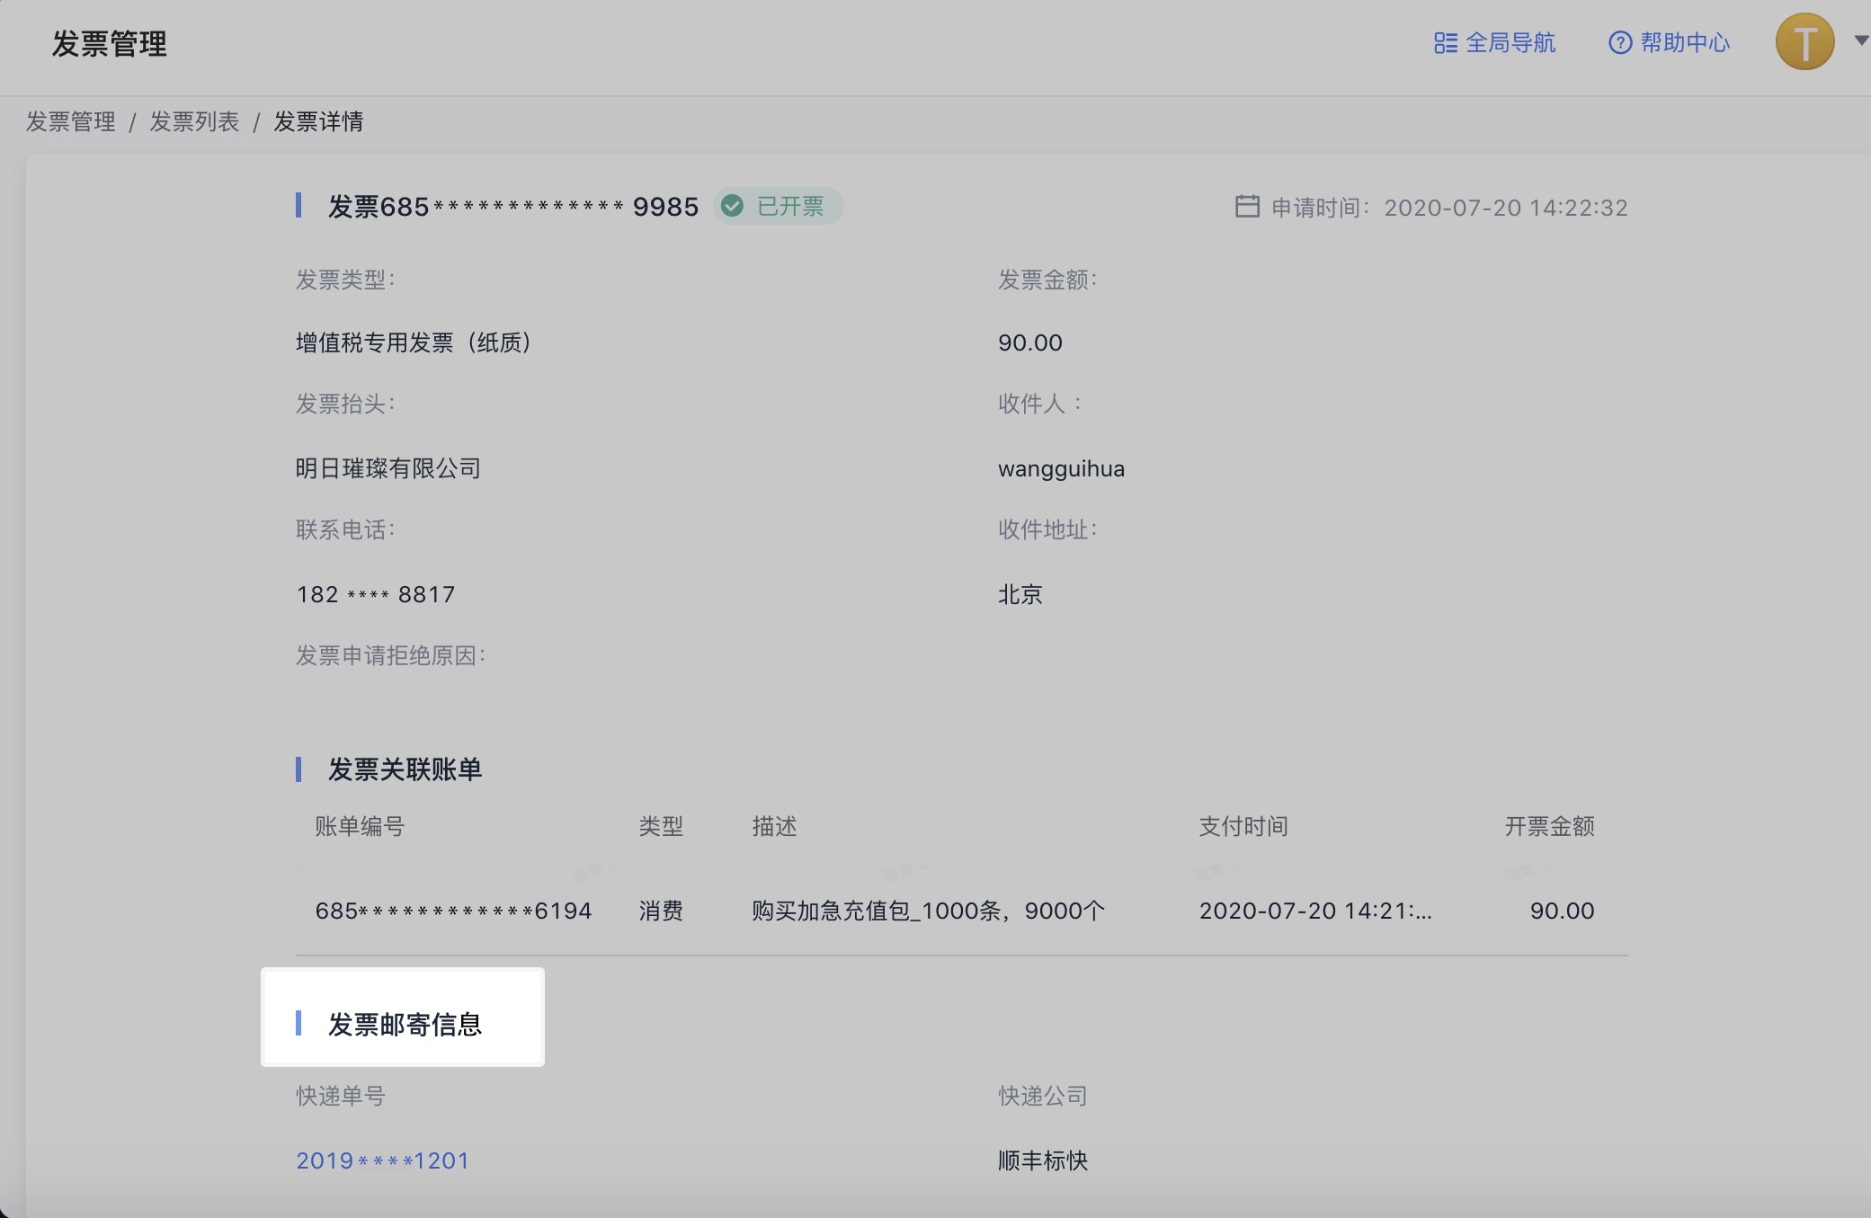The height and width of the screenshot is (1218, 1871).
Task: Navigate to 发票列表 via the breadcrumb
Action: point(194,121)
